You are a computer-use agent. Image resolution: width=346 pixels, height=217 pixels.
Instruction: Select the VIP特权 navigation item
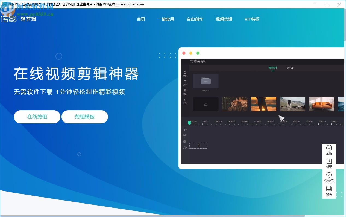pyautogui.click(x=252, y=19)
